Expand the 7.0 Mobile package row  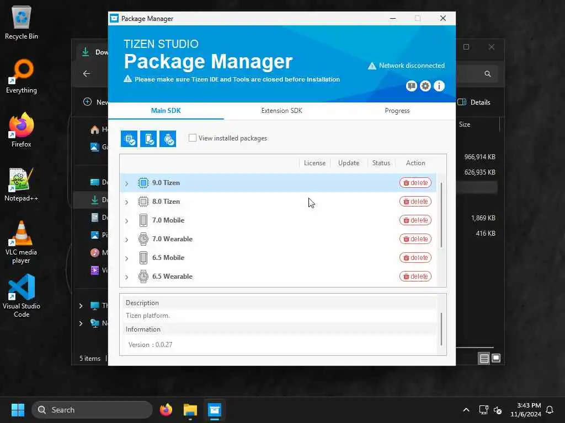tap(126, 221)
